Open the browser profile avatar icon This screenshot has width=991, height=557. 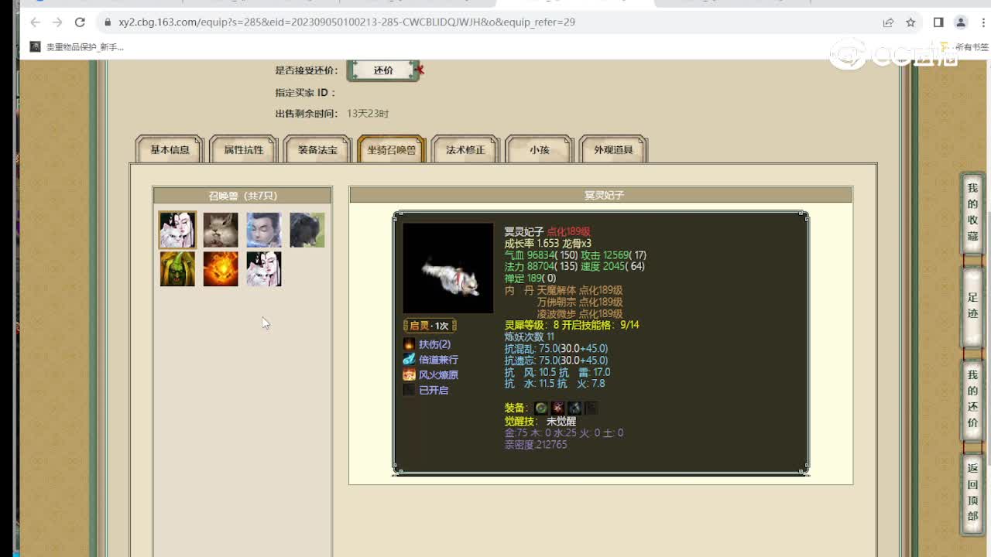pyautogui.click(x=961, y=22)
